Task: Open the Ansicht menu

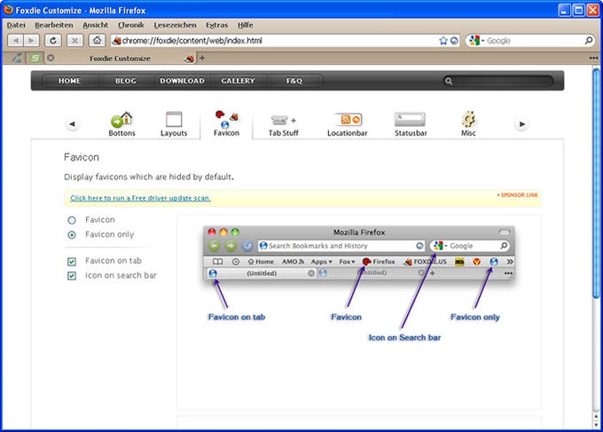Action: coord(96,25)
